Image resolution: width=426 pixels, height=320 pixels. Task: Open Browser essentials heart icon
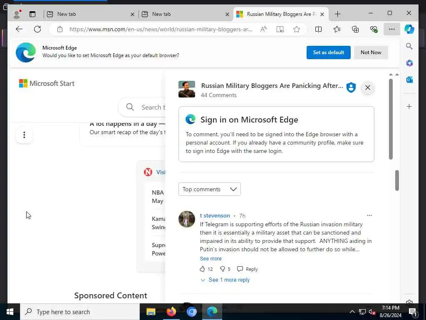pyautogui.click(x=374, y=29)
